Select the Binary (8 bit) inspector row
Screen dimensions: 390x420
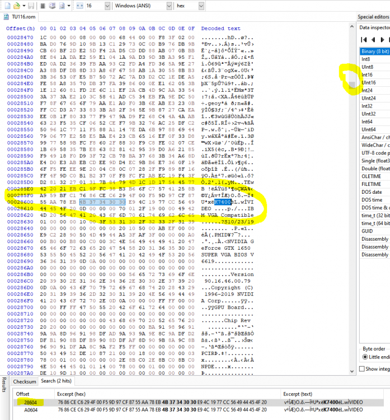[x=375, y=52]
